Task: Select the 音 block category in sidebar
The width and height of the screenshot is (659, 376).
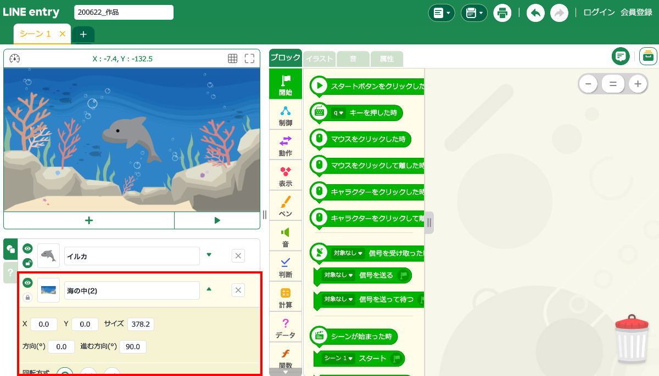Action: (286, 236)
